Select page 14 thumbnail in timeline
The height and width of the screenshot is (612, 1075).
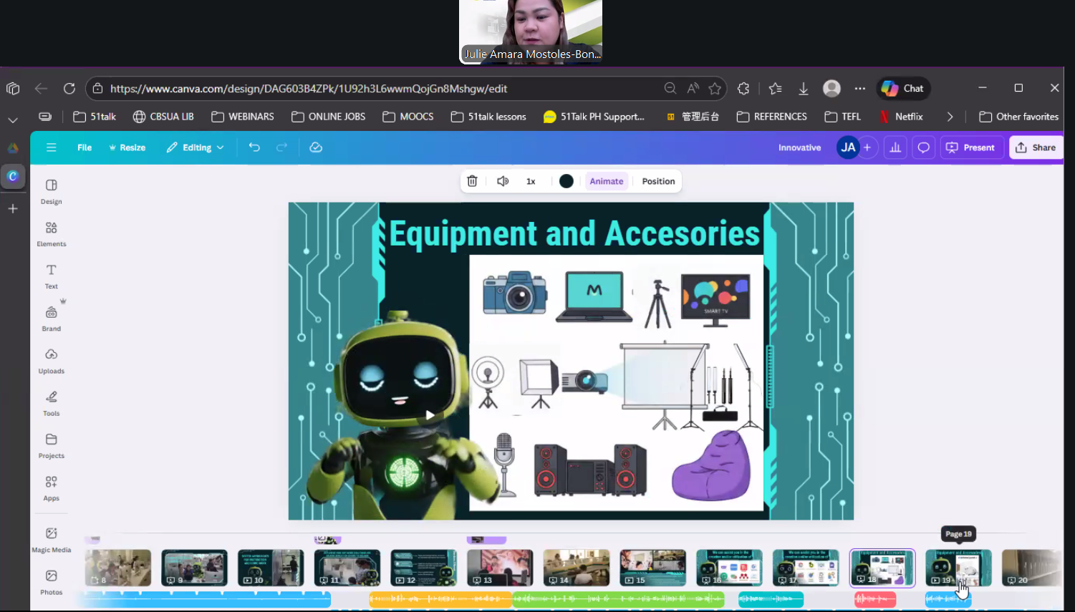coord(576,568)
